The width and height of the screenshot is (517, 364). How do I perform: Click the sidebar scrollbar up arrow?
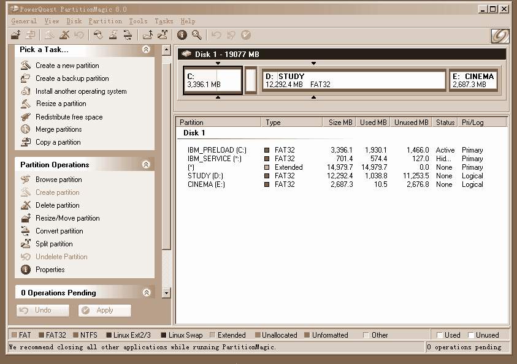tap(167, 50)
